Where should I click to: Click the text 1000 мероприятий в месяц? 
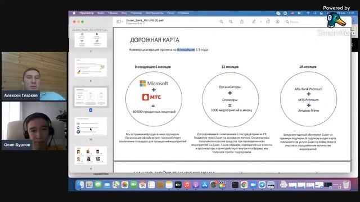(x=231, y=110)
